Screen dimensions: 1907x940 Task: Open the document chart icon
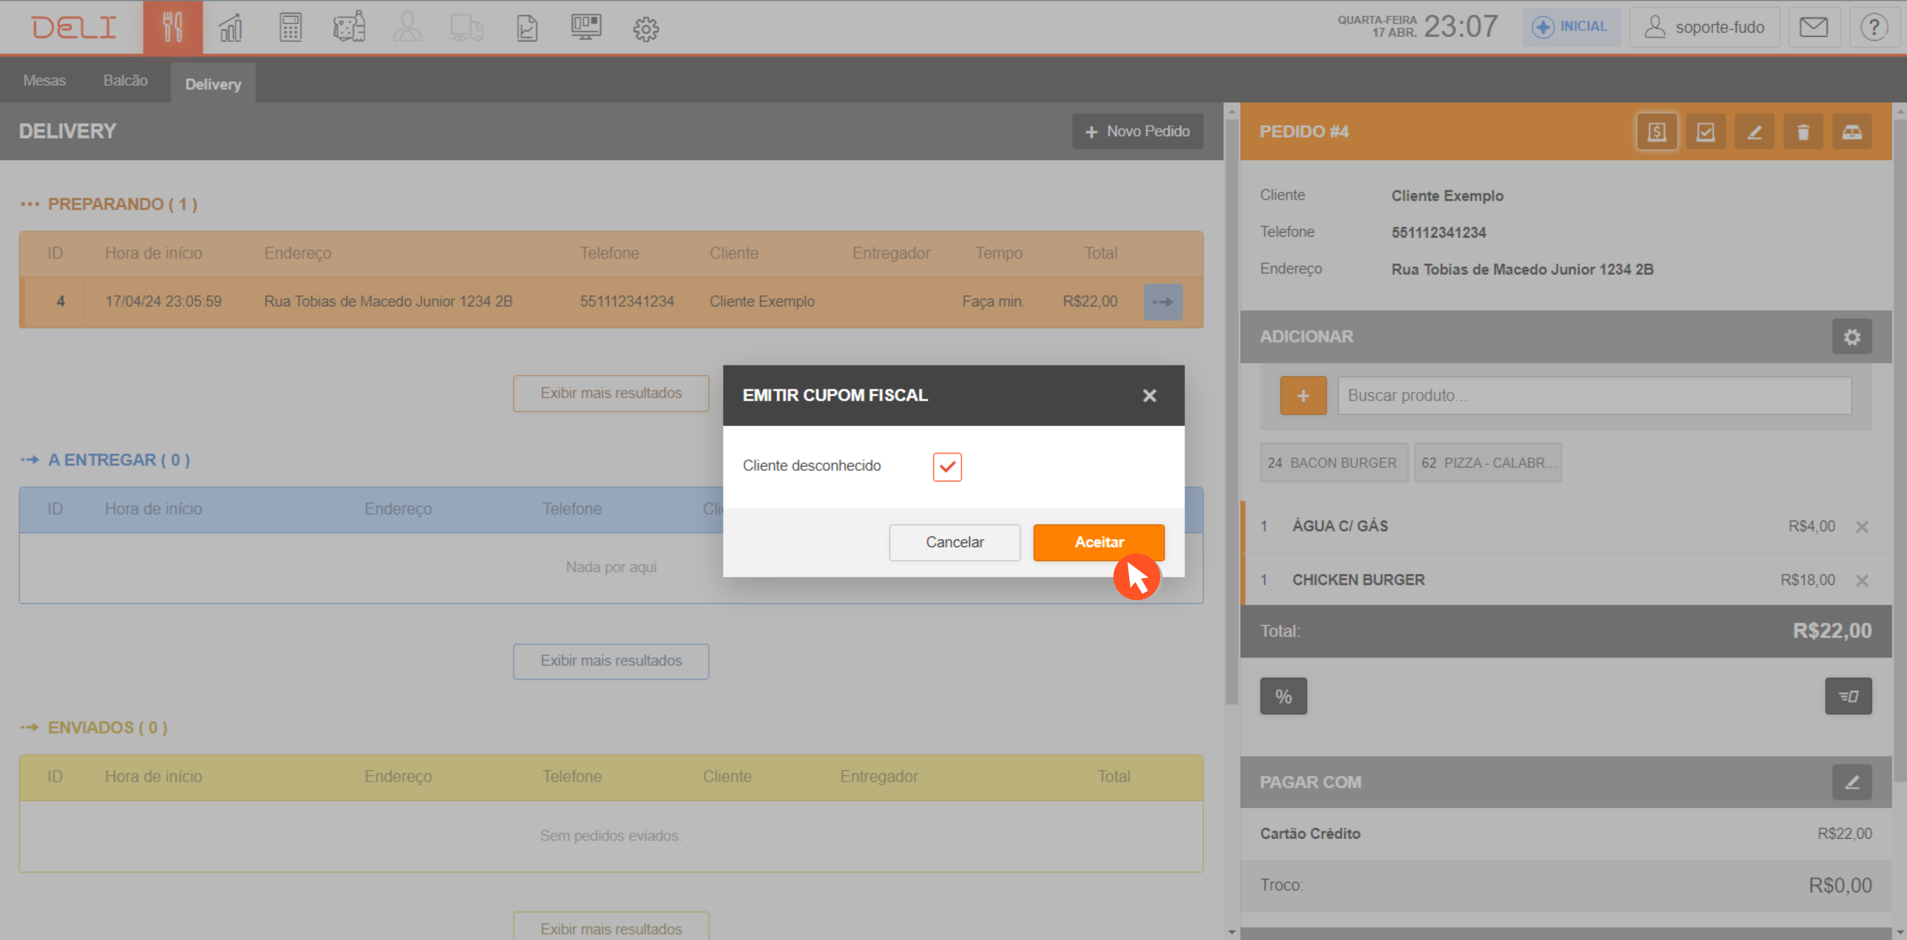[526, 27]
